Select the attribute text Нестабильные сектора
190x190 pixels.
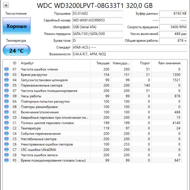[x=39, y=139]
